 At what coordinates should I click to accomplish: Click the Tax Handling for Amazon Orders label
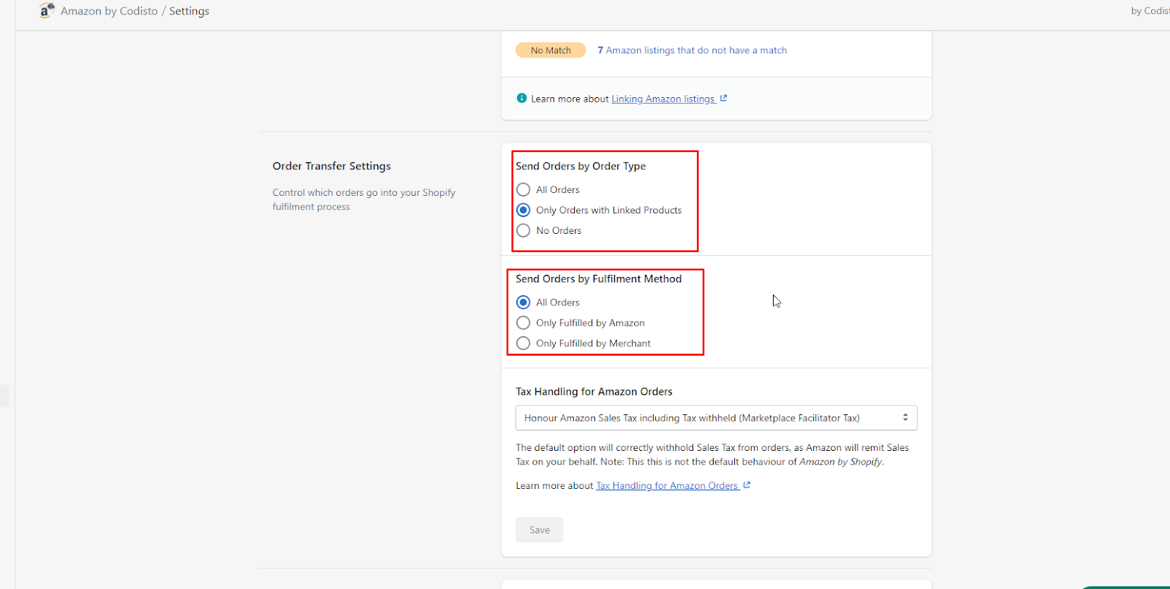coord(594,392)
